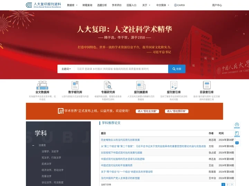Click the 报刊索引库 title text
This screenshot has height=186, width=249.
(x=174, y=92)
